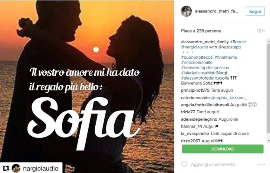Screen dimensions: 270x173
Task: Open alessandro_matri_family profile picture
Action: pos(186,11)
